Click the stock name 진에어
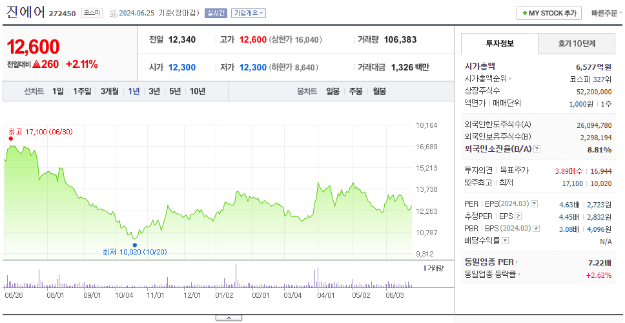 pyautogui.click(x=26, y=12)
